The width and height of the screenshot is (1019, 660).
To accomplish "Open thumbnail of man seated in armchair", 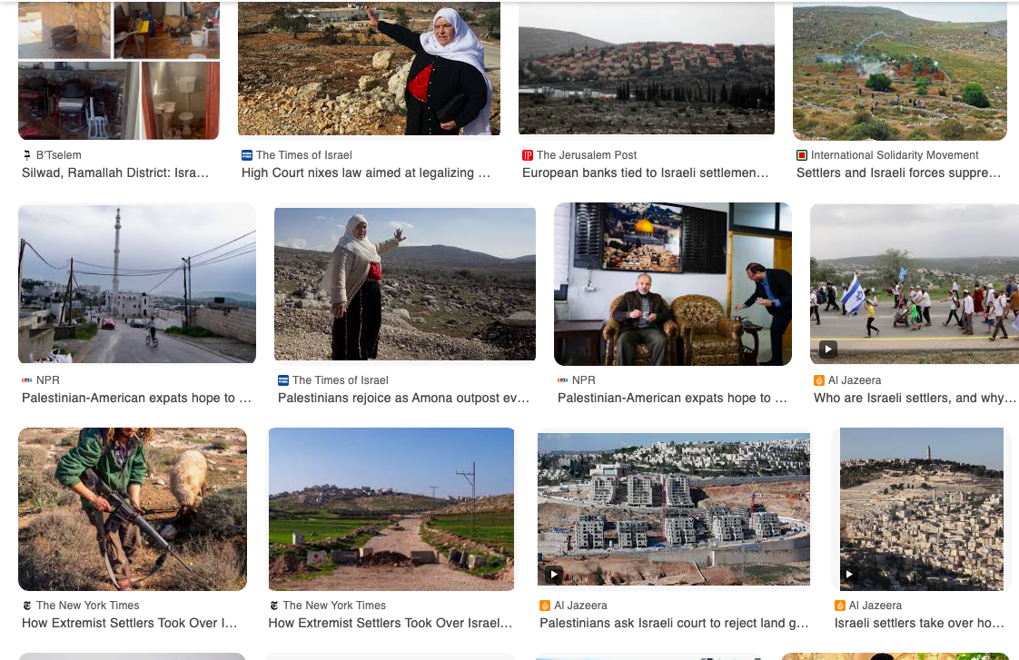I will pyautogui.click(x=673, y=284).
